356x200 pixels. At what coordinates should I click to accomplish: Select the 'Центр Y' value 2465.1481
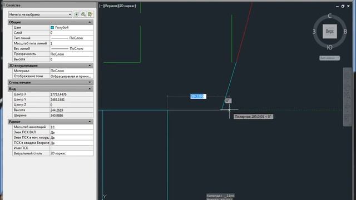71,99
